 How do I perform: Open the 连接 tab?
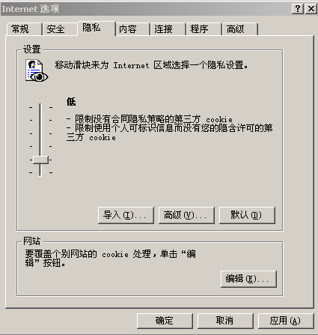(168, 29)
